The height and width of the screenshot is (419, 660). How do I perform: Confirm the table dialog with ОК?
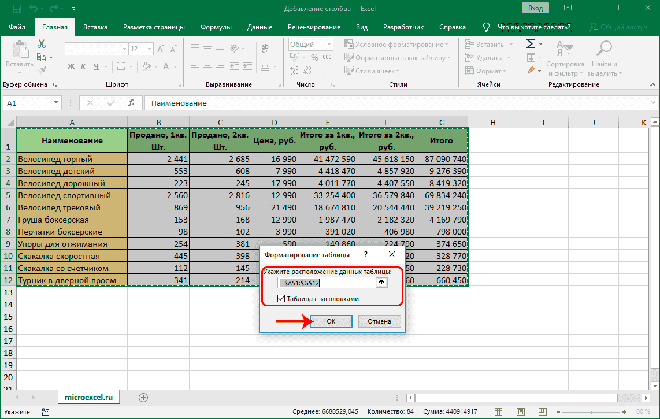coord(331,321)
